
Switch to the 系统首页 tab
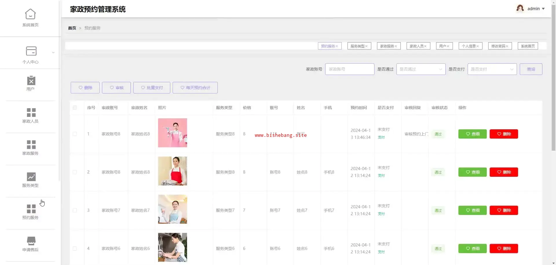(x=528, y=46)
